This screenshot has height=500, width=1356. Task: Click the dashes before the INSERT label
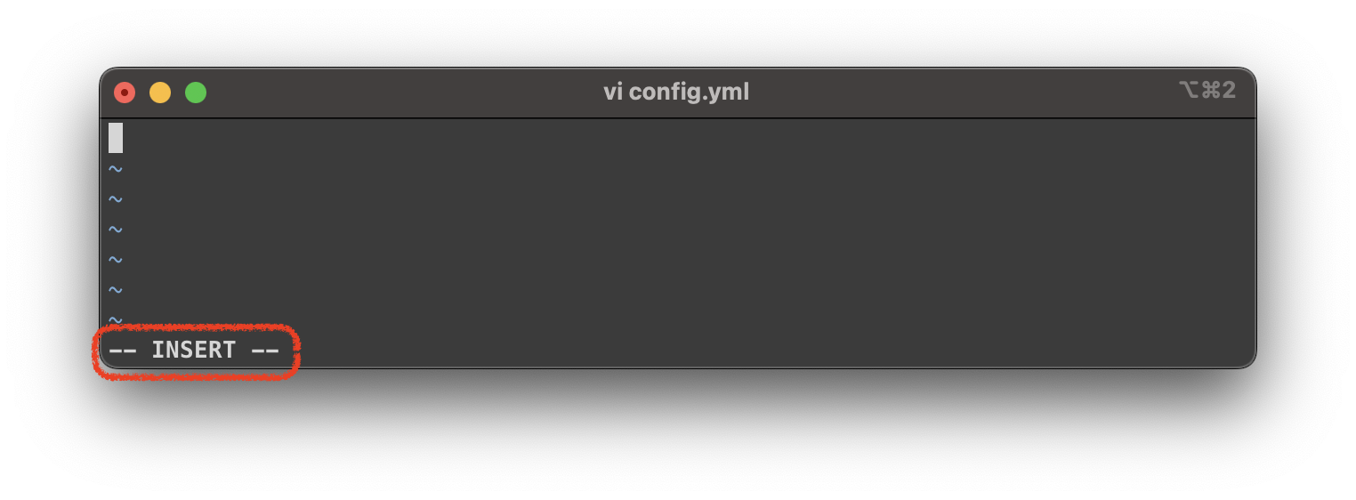122,351
